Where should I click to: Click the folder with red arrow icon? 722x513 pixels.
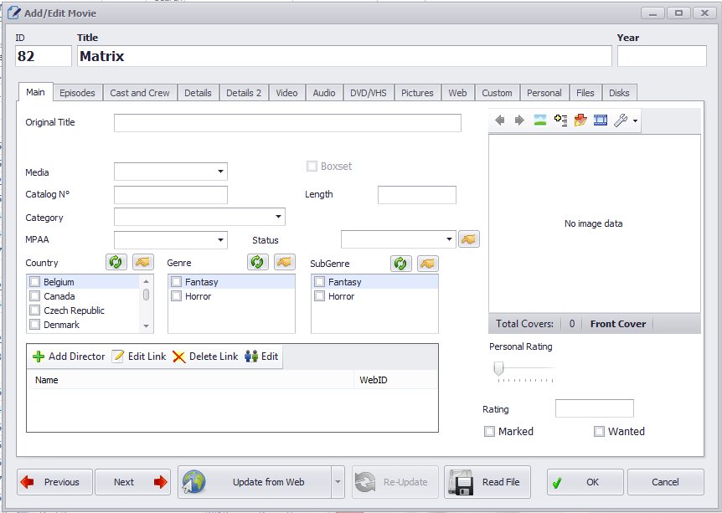point(580,121)
